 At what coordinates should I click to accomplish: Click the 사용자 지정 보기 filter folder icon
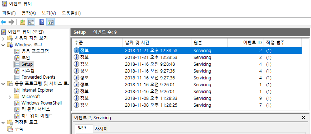point(10,38)
